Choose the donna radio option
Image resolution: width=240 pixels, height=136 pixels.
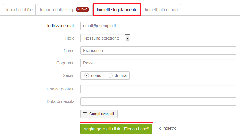pos(110,75)
